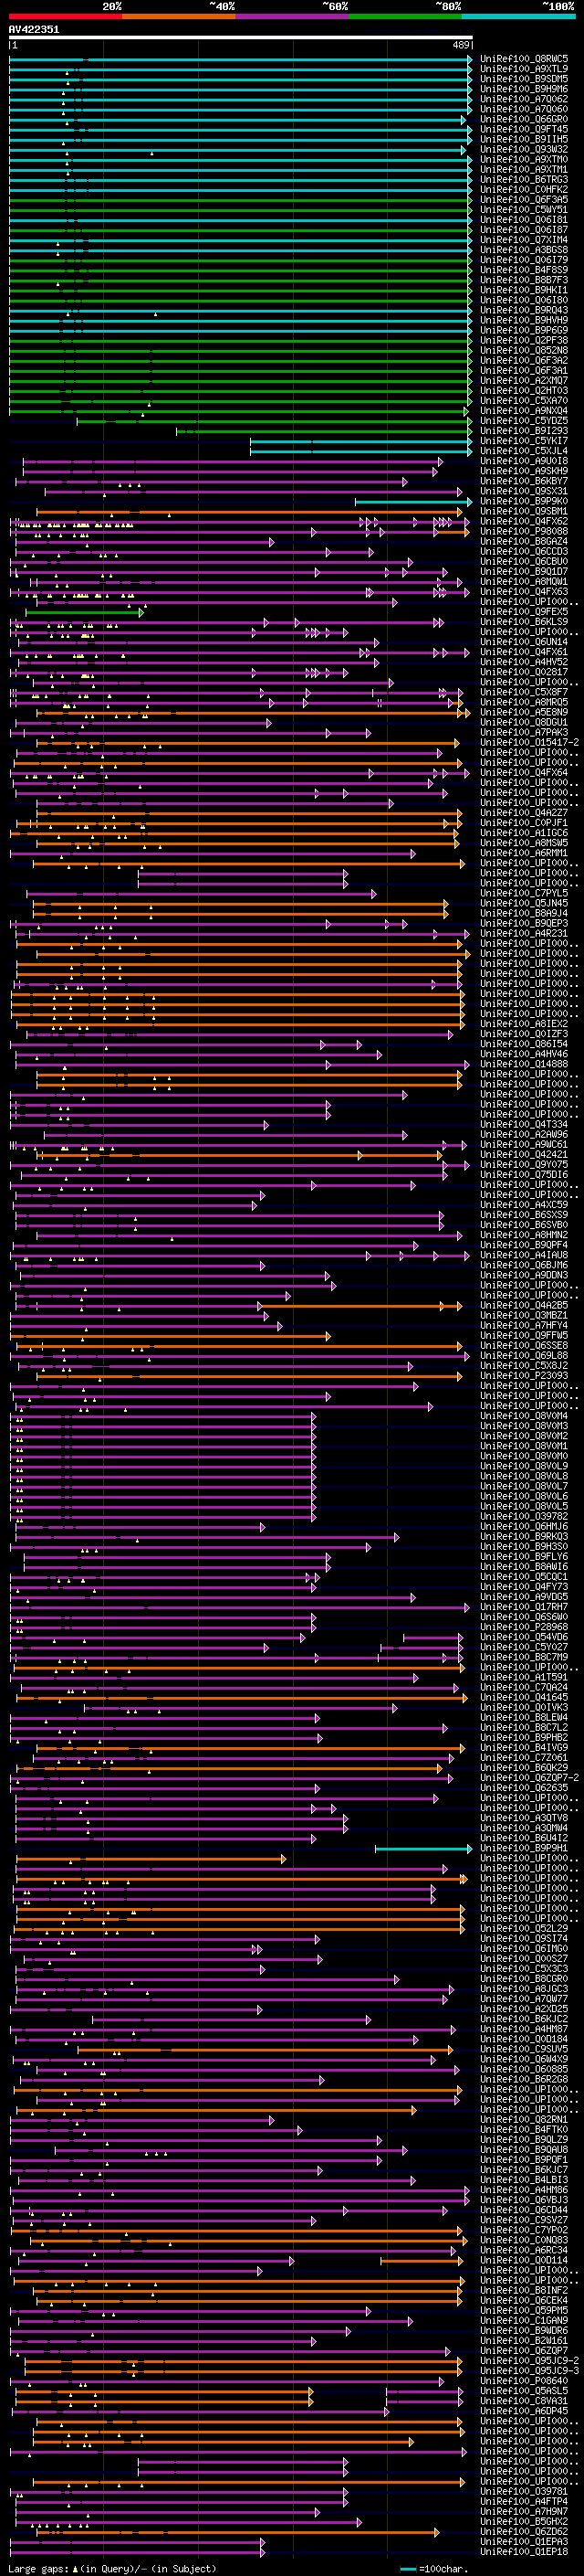Image resolution: width=584 pixels, height=2576 pixels.
Task: Select the UniRef100_Q9FEX5 hit
Action: click(x=524, y=611)
